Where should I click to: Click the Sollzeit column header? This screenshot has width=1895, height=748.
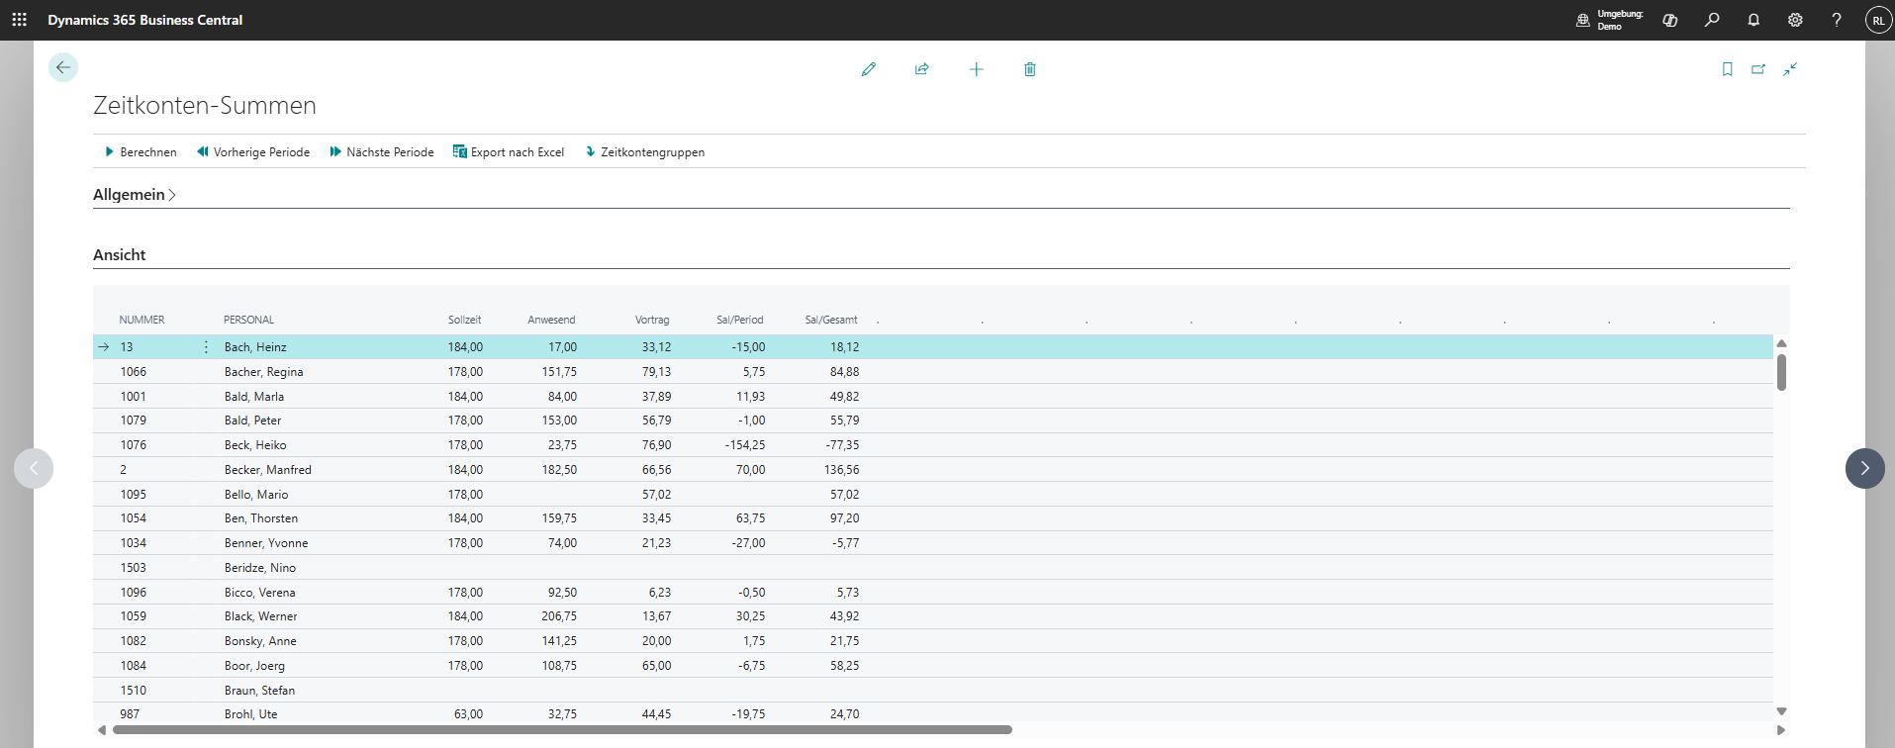tap(464, 320)
